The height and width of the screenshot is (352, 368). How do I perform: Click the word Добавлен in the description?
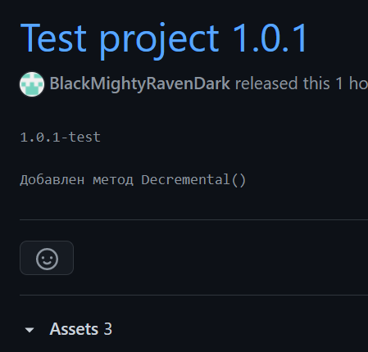52,180
